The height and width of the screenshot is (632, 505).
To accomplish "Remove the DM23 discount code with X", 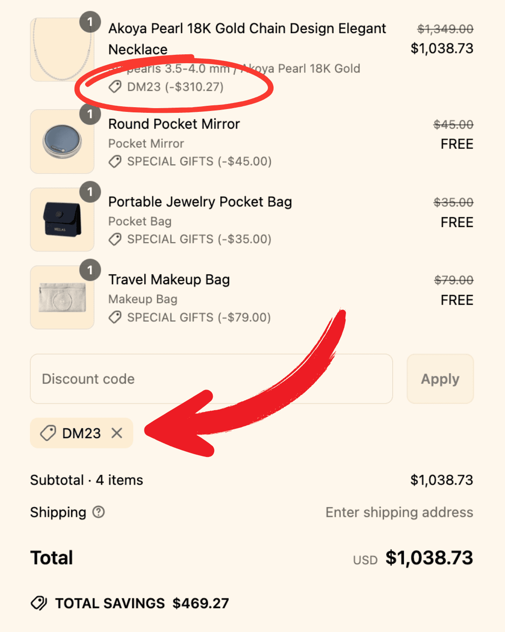I will pyautogui.click(x=117, y=433).
